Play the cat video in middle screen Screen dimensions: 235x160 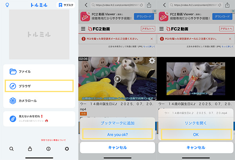click(117, 79)
